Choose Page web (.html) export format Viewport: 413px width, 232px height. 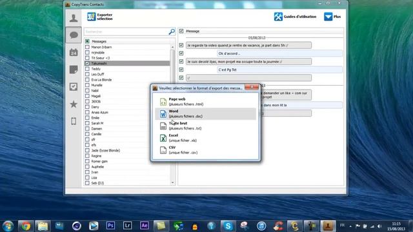coord(205,102)
